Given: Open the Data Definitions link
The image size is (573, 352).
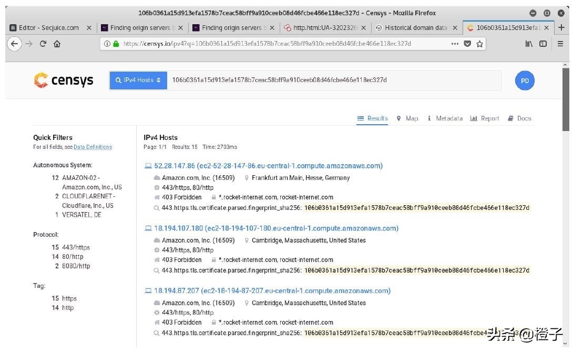Looking at the screenshot, I should click(93, 147).
